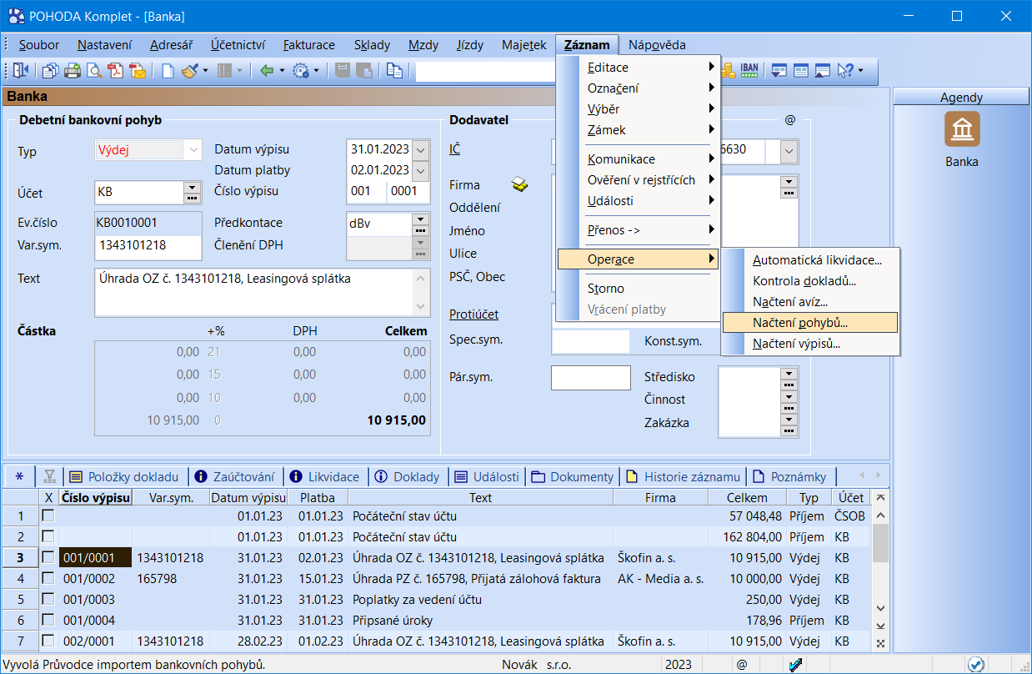Click the new blank record icon
1032x674 pixels.
[168, 71]
